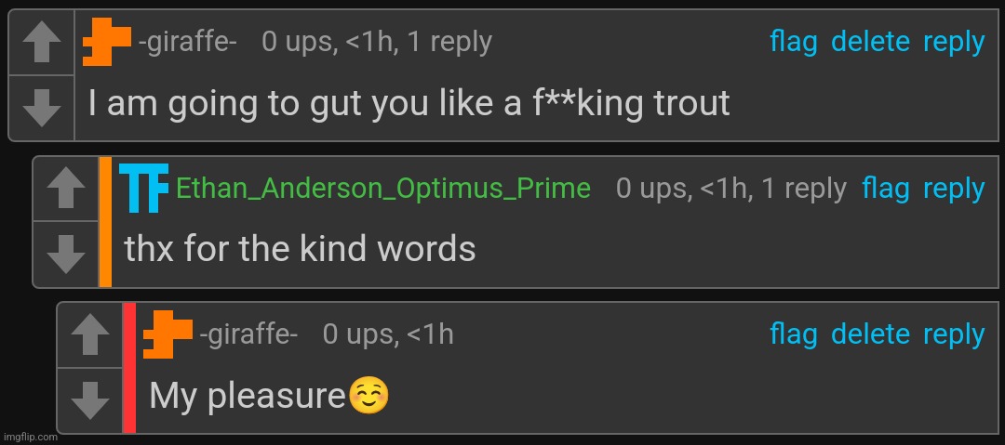Click -giraffe- orange avatar on "My pleasure" comment
The image size is (1005, 445).
[167, 334]
